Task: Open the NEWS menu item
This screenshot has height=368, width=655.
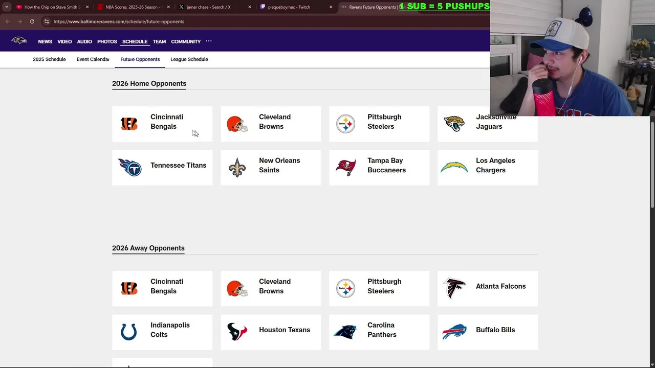Action: [45, 41]
